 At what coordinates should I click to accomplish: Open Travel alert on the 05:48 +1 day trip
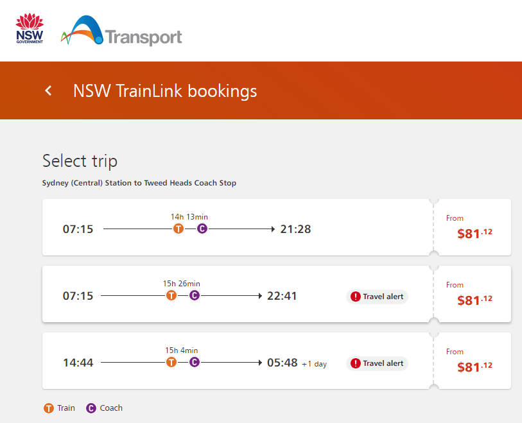[377, 363]
